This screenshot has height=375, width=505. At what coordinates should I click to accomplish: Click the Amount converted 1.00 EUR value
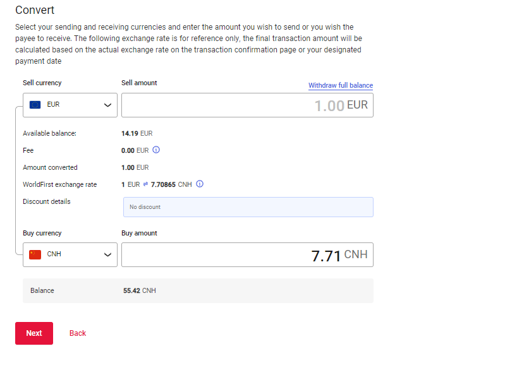[135, 167]
